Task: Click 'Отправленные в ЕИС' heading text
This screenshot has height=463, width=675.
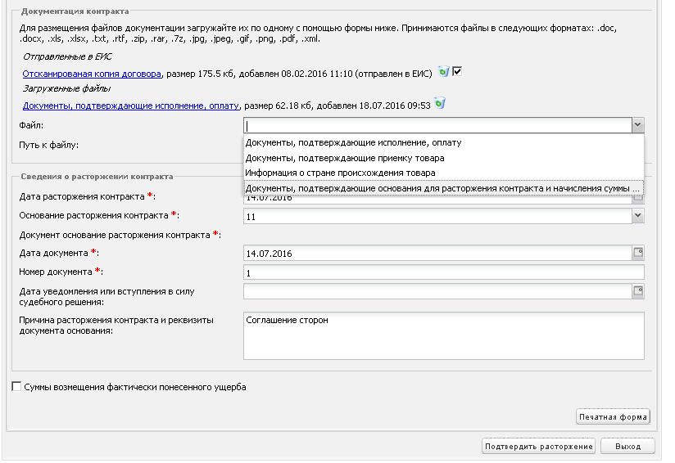Action: (67, 56)
